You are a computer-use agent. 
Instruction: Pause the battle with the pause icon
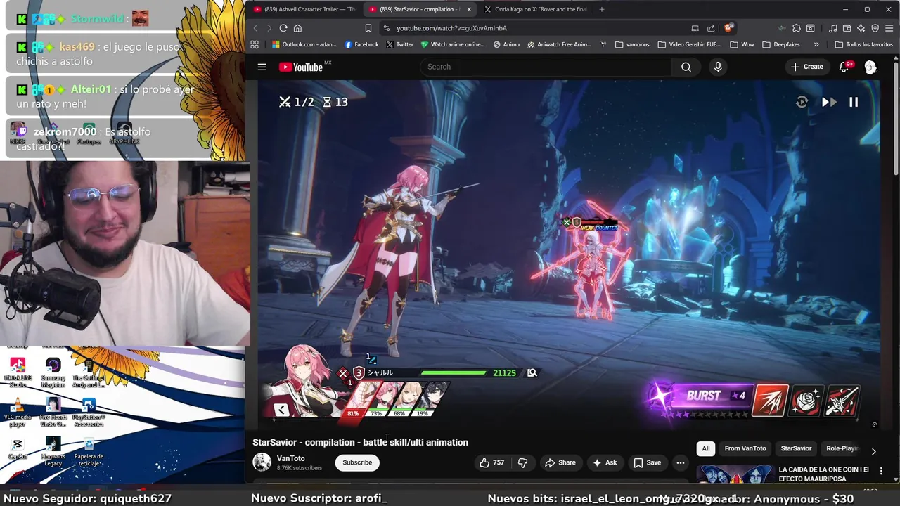853,102
